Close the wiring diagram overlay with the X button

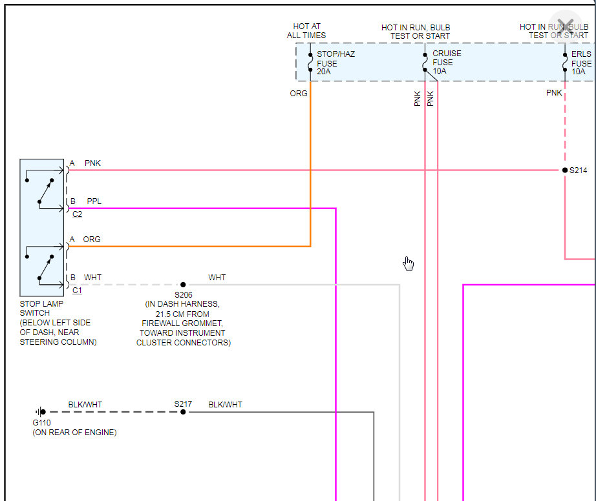tap(565, 26)
